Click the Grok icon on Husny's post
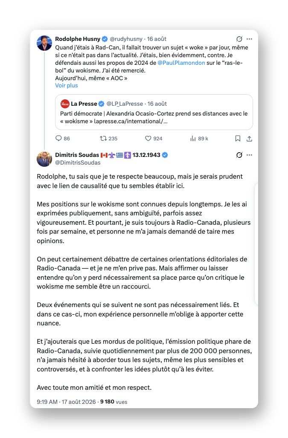The height and width of the screenshot is (438, 288). tap(239, 39)
